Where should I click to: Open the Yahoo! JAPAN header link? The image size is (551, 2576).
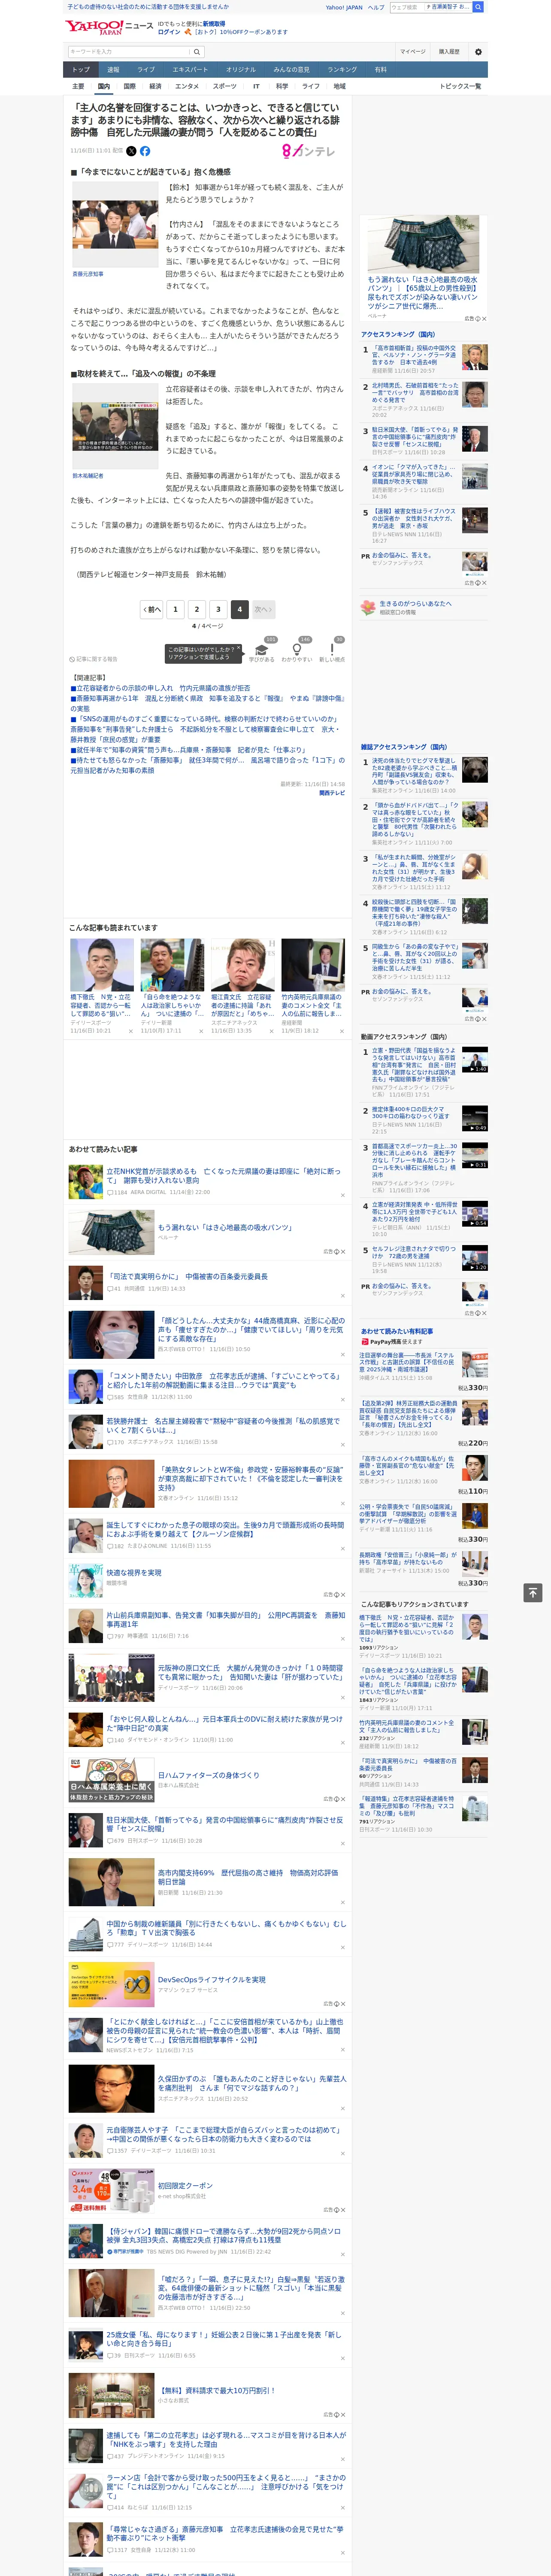(344, 7)
